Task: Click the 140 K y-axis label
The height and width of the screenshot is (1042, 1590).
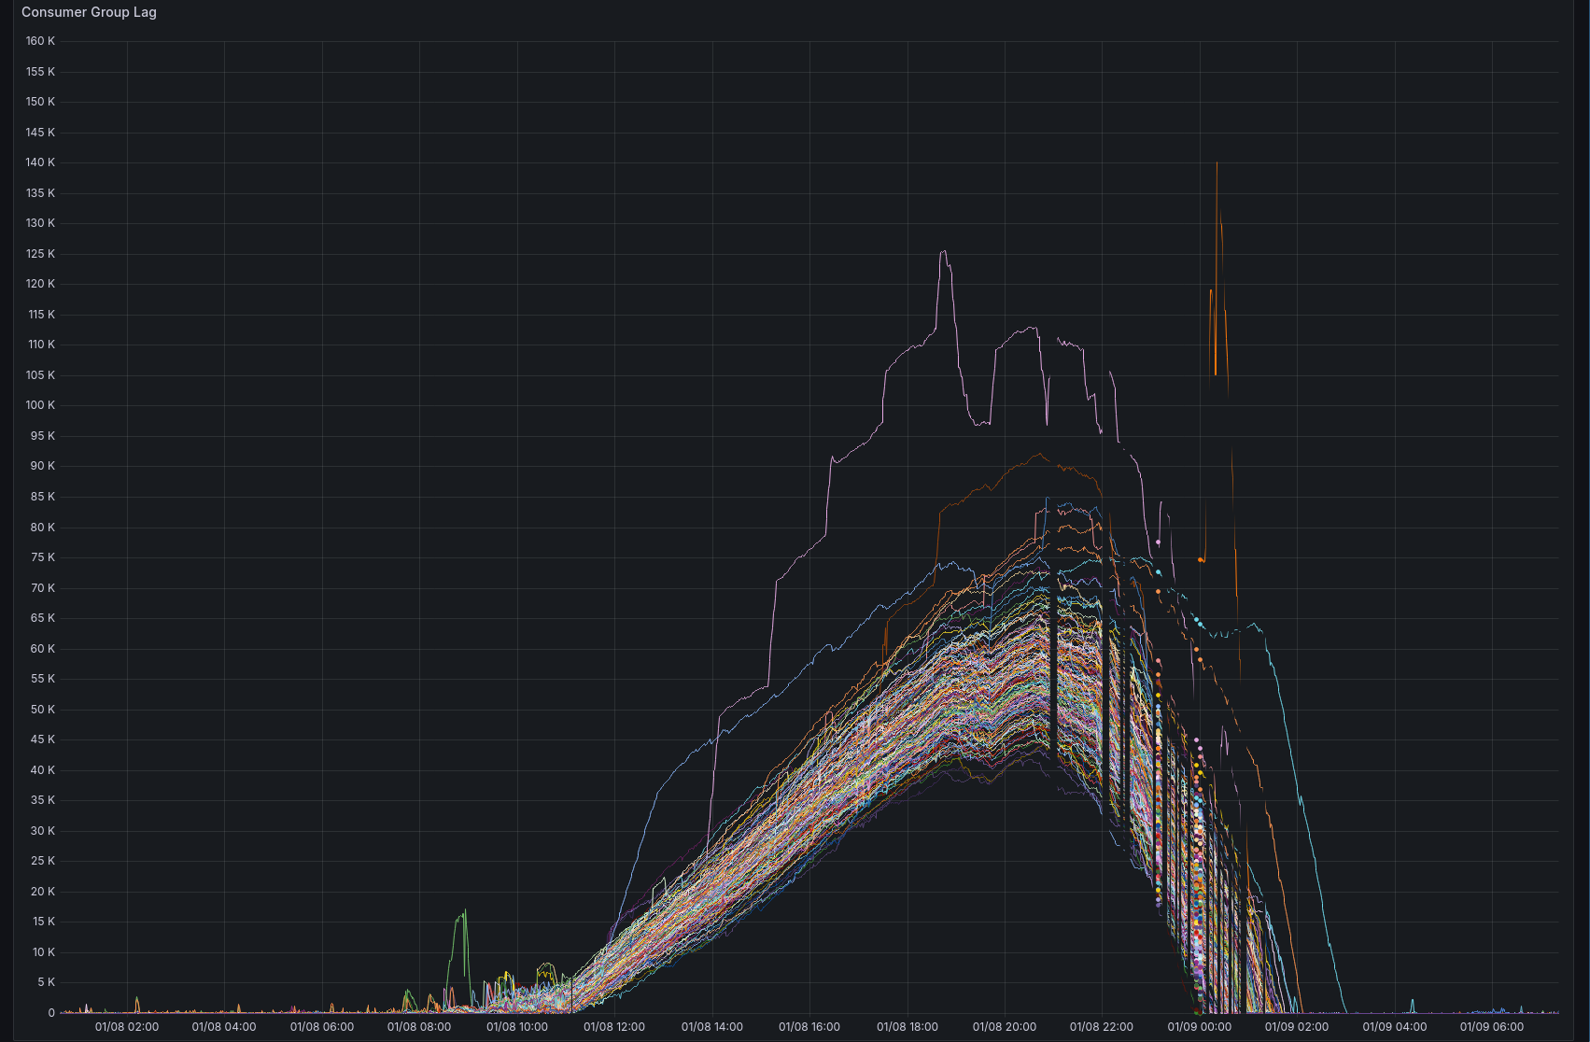Action: [x=40, y=162]
